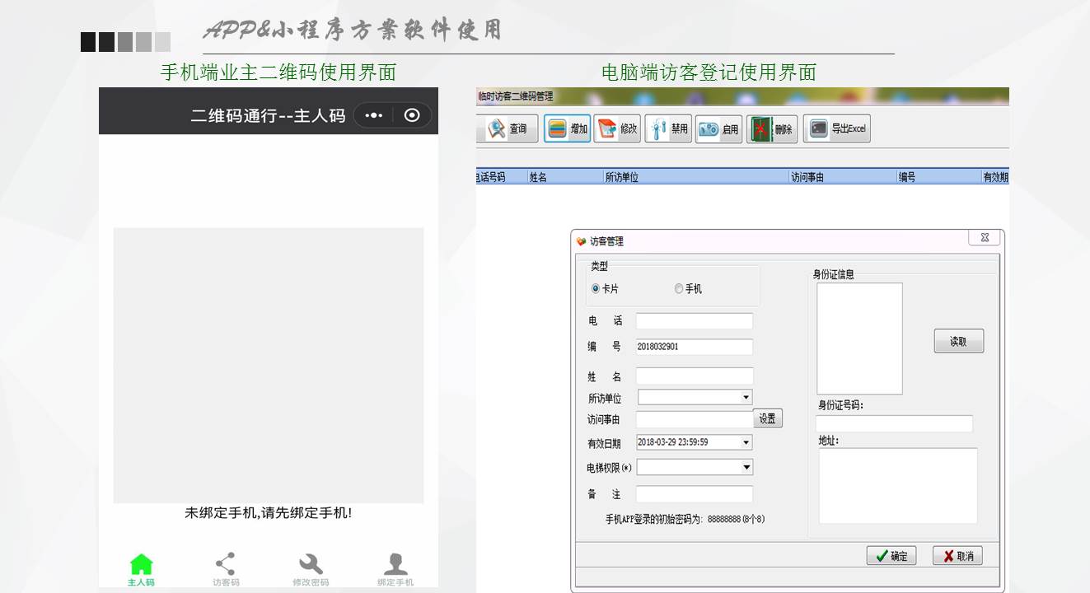Click the 启用 enable toolbar button
This screenshot has width=1090, height=593.
pos(719,128)
